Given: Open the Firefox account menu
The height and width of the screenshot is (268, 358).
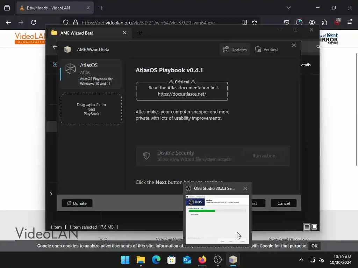Looking at the screenshot, I should (x=312, y=22).
